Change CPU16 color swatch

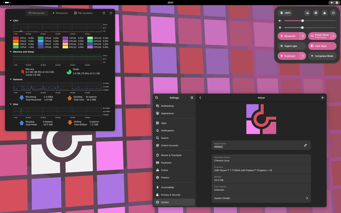[x=90, y=47]
